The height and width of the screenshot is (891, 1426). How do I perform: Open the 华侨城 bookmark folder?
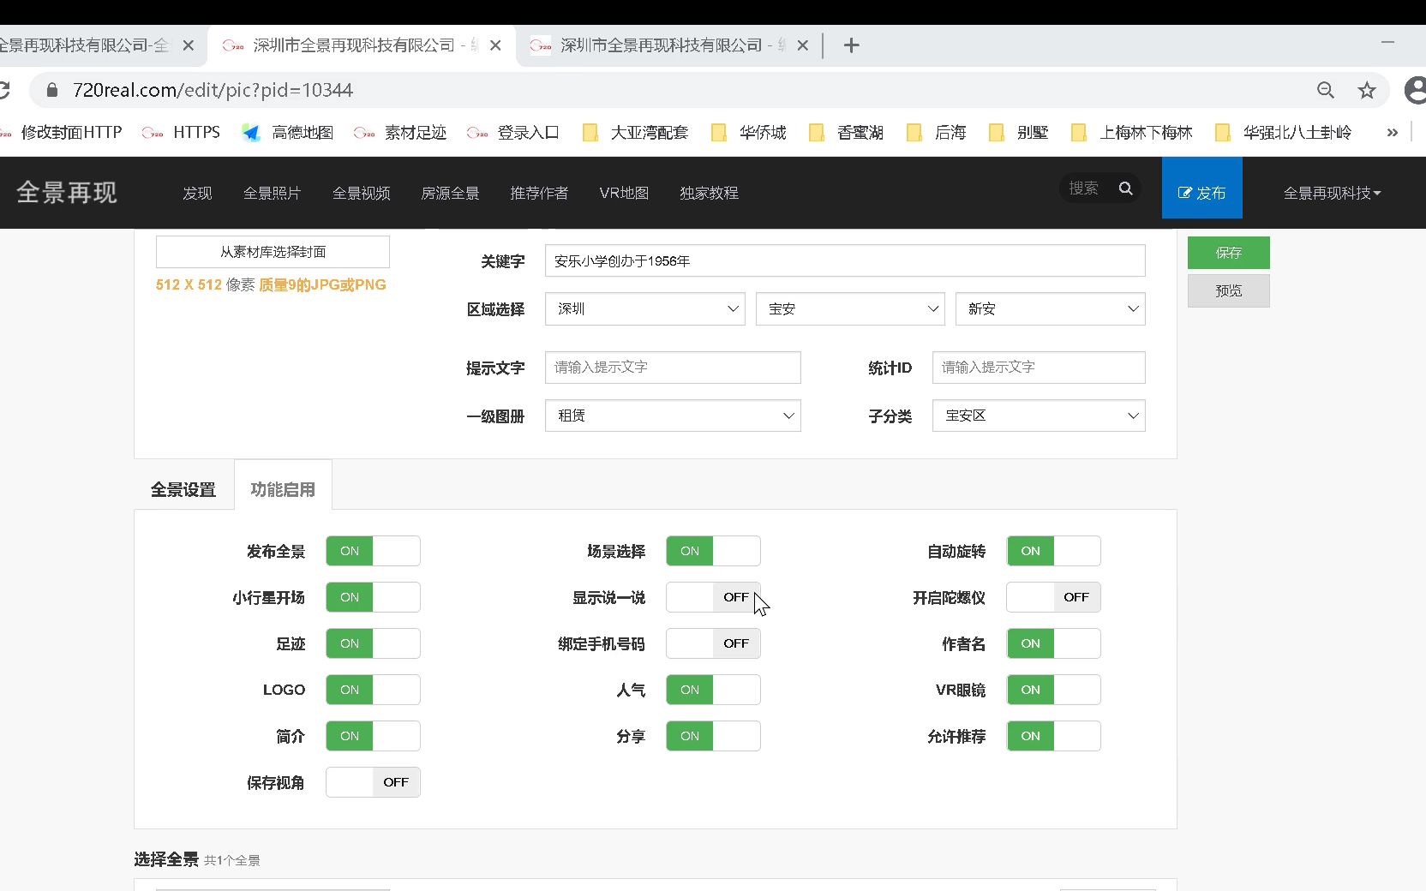pos(749,133)
